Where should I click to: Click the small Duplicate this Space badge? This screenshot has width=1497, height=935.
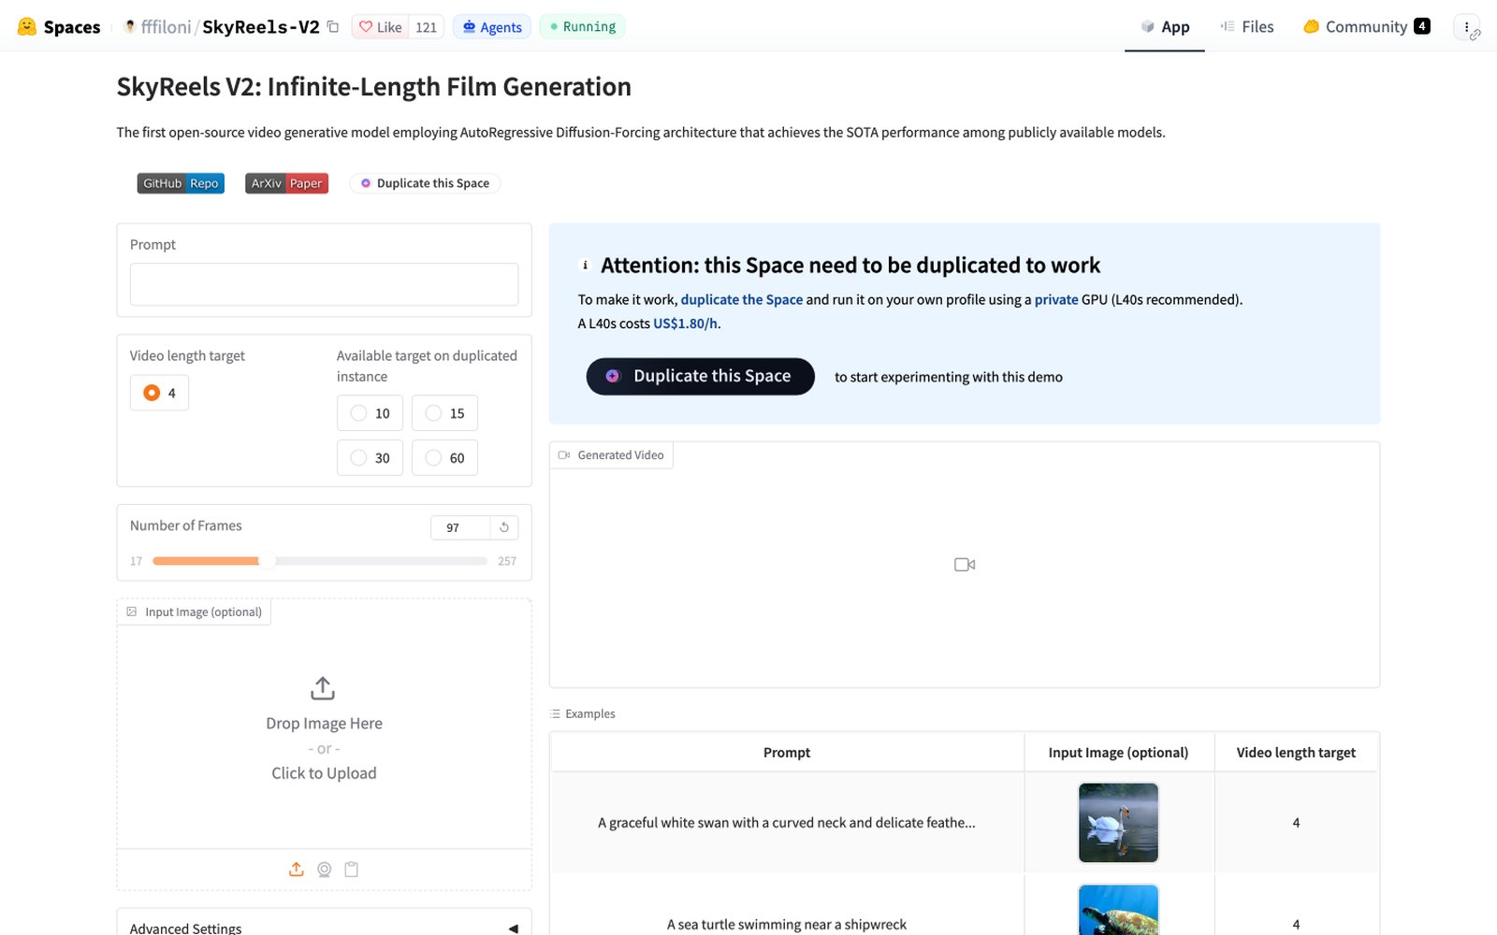click(x=425, y=183)
